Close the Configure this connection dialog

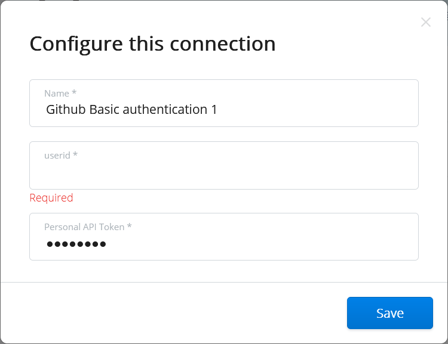(x=425, y=23)
